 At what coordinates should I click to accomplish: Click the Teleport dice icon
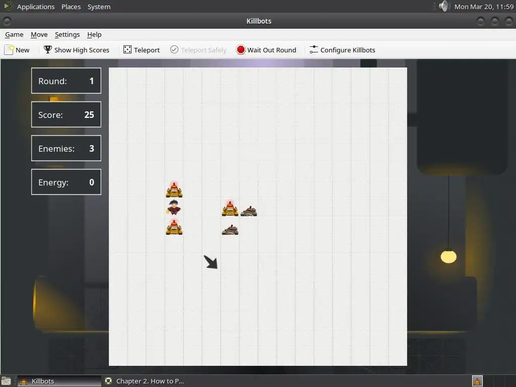pos(127,50)
